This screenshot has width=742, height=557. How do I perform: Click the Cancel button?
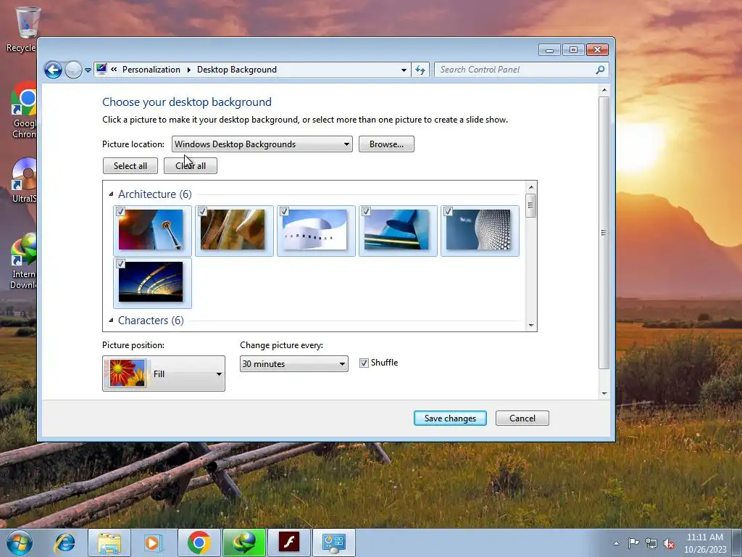coord(522,418)
